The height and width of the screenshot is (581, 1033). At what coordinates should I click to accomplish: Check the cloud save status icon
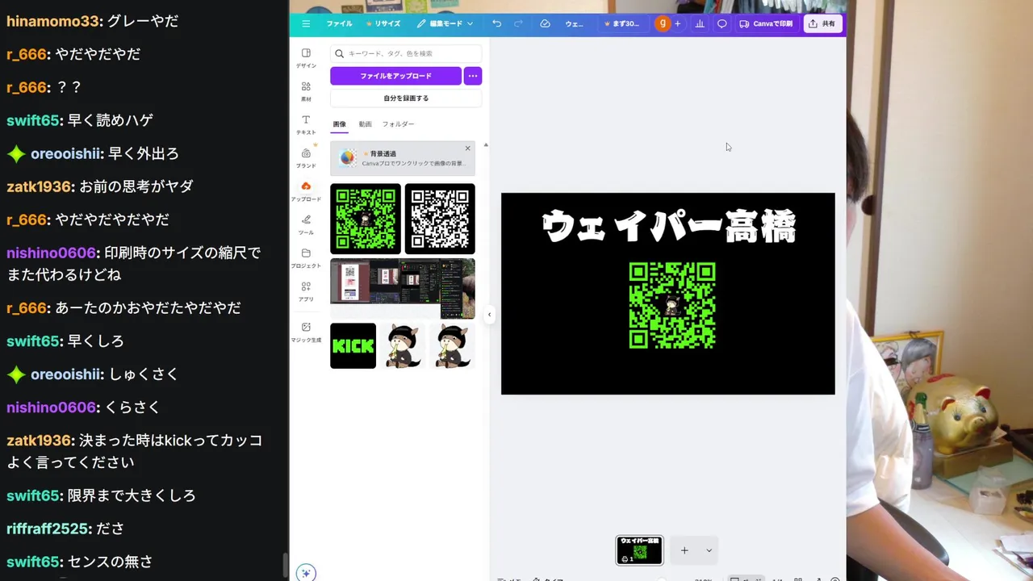pos(545,23)
